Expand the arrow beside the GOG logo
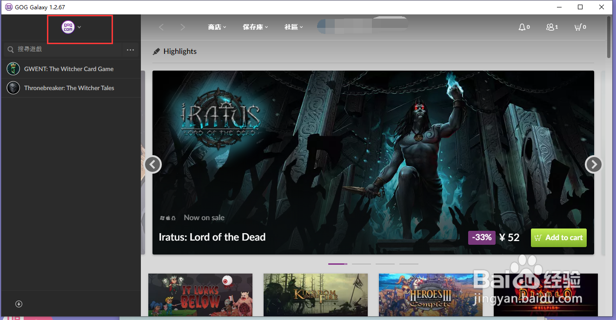This screenshot has width=616, height=320. (79, 27)
